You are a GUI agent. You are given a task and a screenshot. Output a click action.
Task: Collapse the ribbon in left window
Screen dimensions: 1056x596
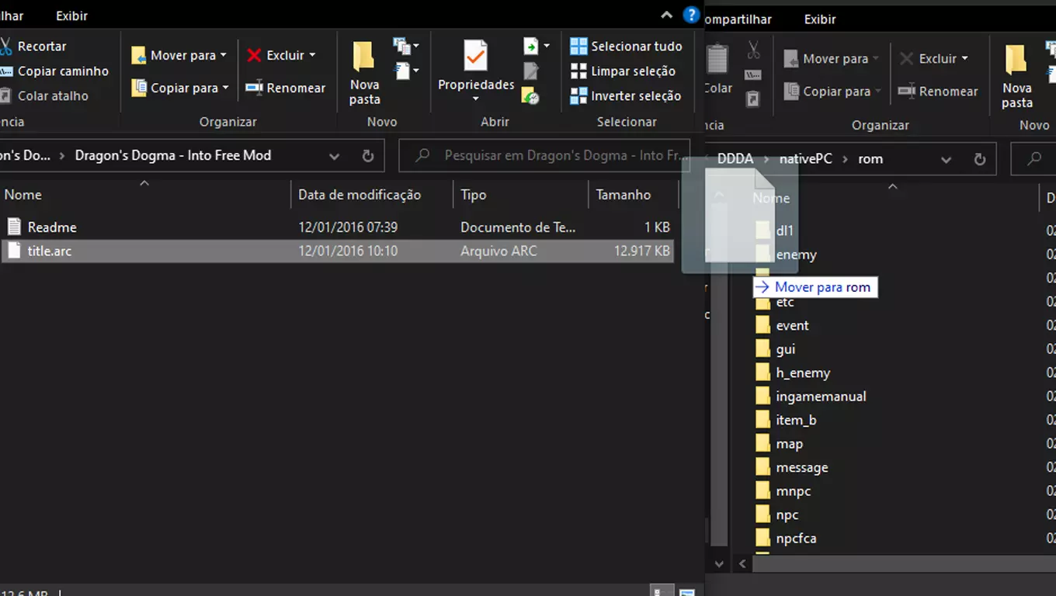tap(667, 15)
